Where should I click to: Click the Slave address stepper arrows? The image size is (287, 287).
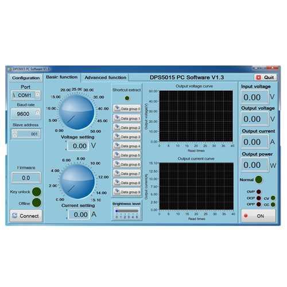click(x=15, y=134)
